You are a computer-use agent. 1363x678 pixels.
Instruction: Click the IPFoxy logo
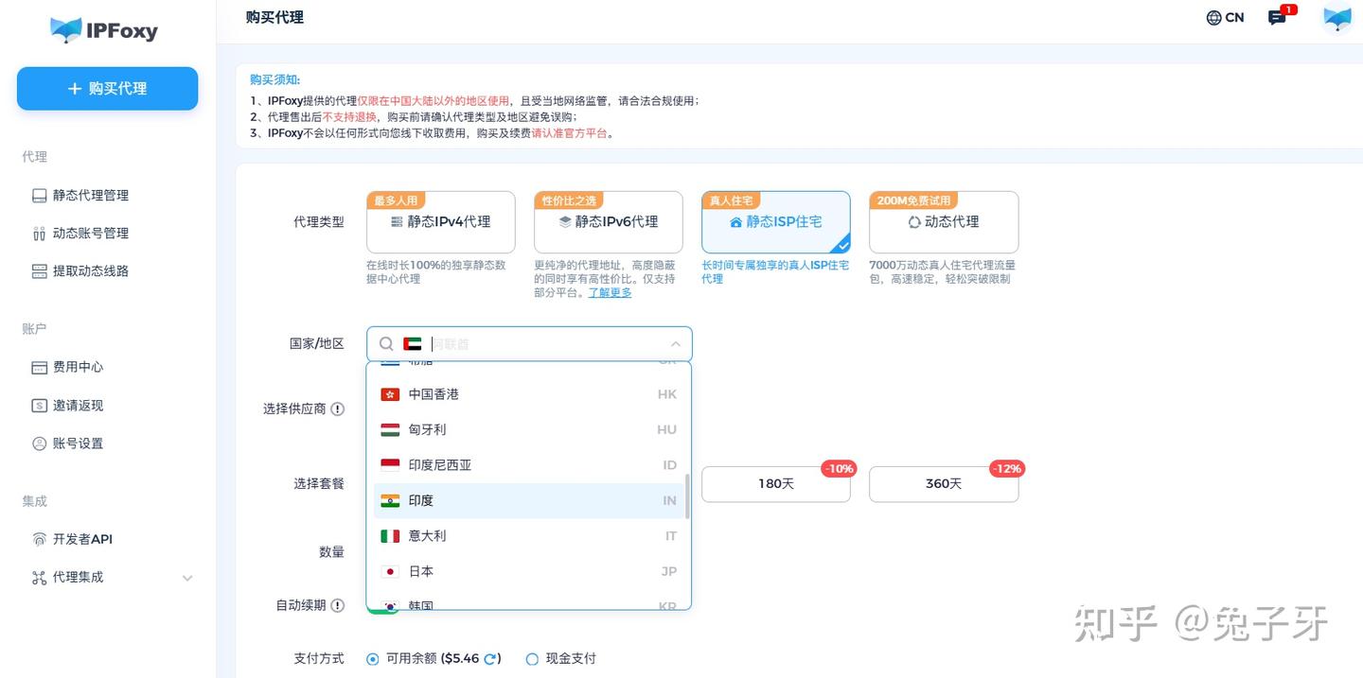(x=104, y=30)
